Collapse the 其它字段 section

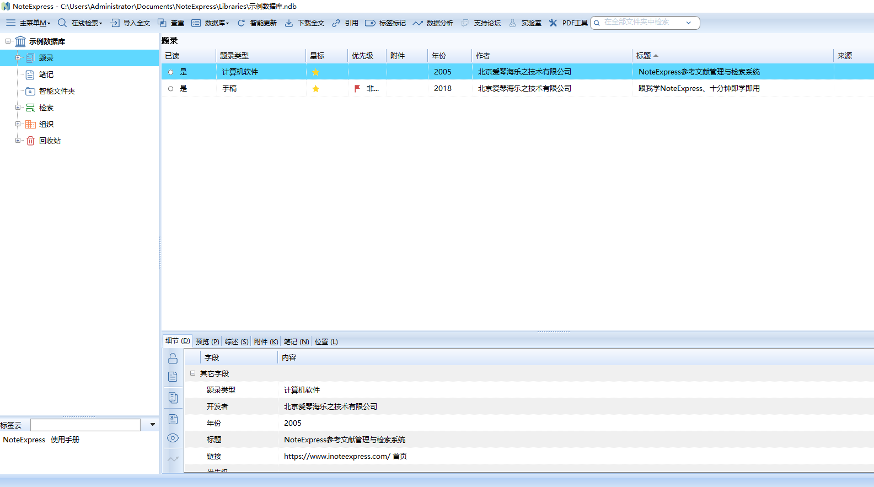(x=192, y=373)
